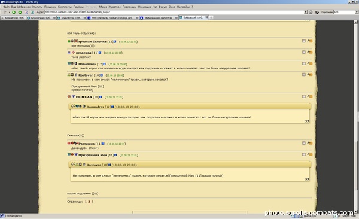Click the address URL field

(x=174, y=12)
